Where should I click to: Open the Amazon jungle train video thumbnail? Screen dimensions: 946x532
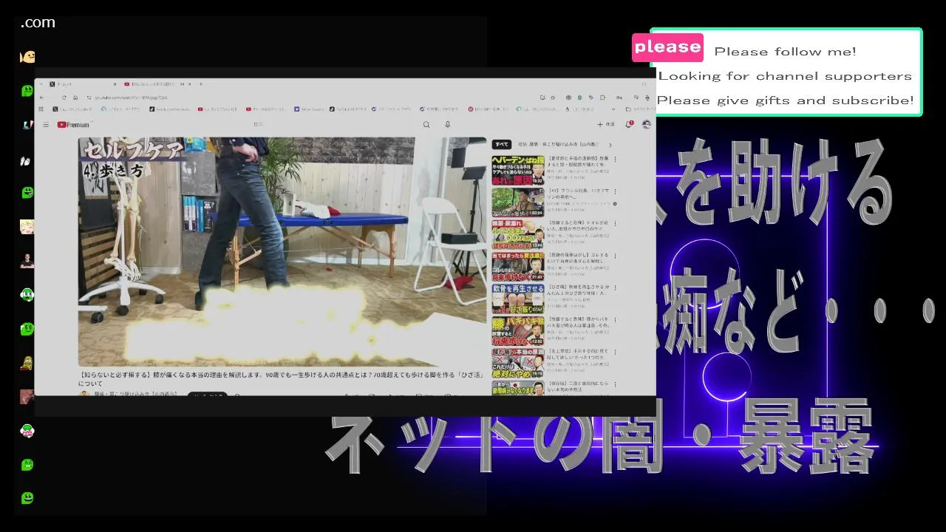coord(518,201)
